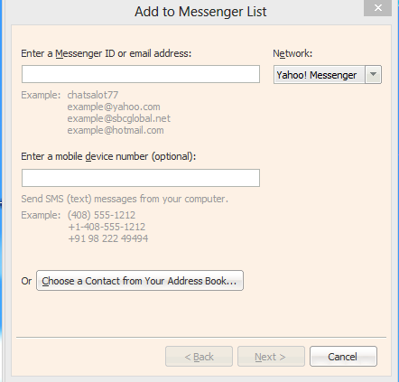
Task: Click the Network label
Action: pyautogui.click(x=292, y=53)
